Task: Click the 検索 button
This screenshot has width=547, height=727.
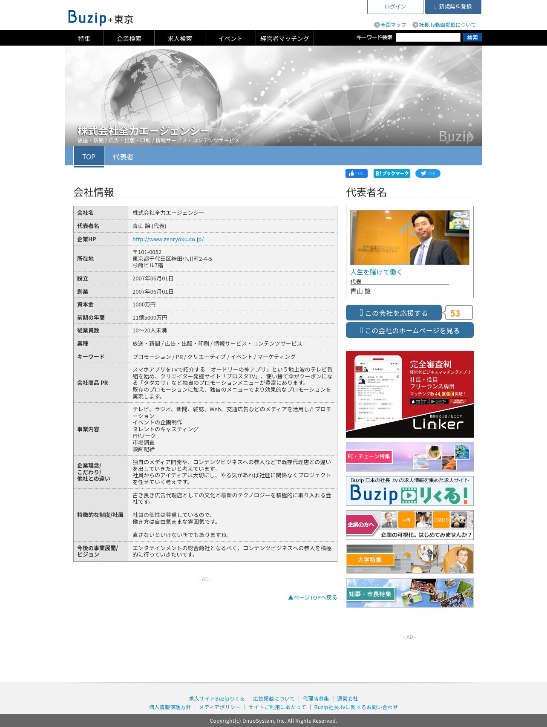Action: (472, 38)
